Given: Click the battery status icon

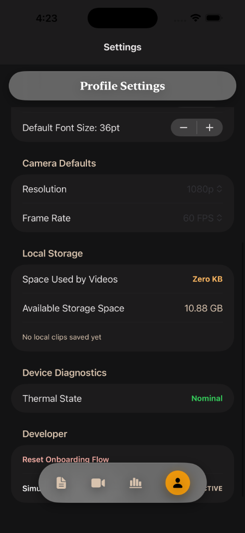Looking at the screenshot, I should point(214,18).
